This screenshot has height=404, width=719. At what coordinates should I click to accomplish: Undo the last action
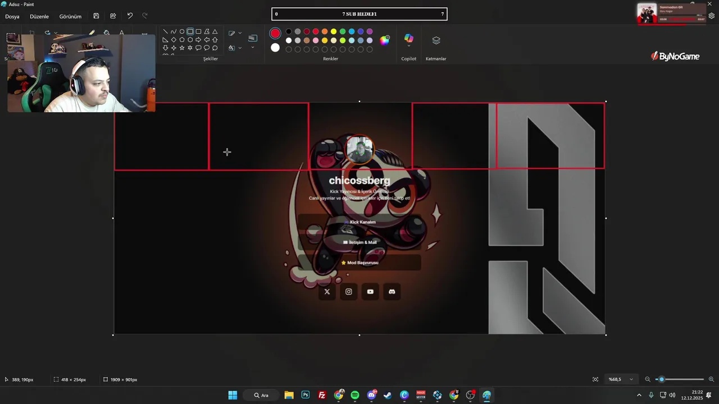130,16
